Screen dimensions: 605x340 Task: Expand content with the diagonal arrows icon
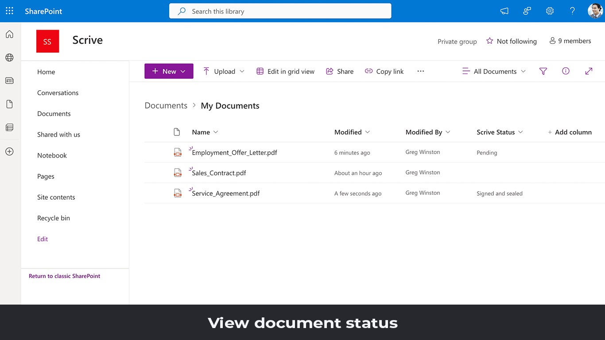[x=589, y=71]
